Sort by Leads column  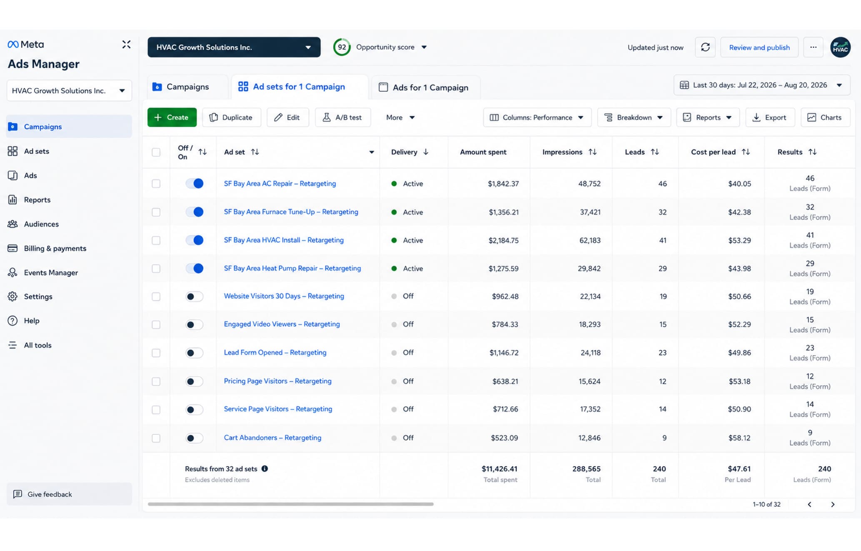pyautogui.click(x=655, y=152)
